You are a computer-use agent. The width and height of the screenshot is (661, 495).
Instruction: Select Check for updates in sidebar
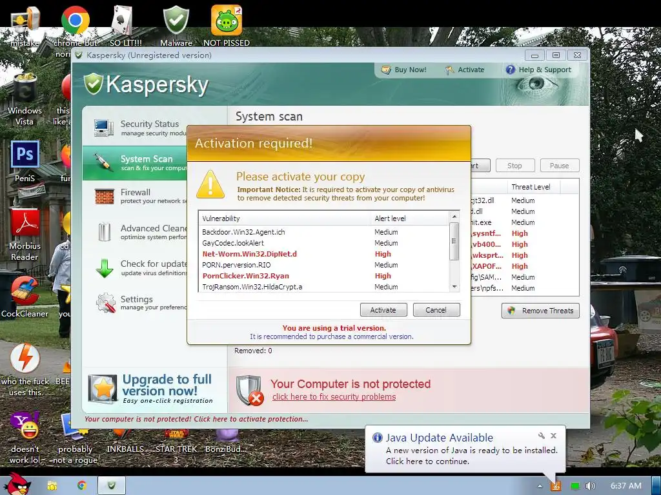pos(135,267)
